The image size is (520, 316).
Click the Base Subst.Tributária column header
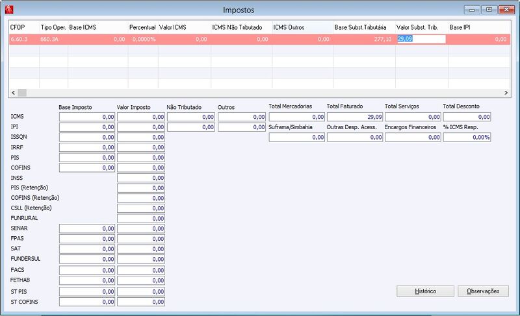[x=364, y=27]
